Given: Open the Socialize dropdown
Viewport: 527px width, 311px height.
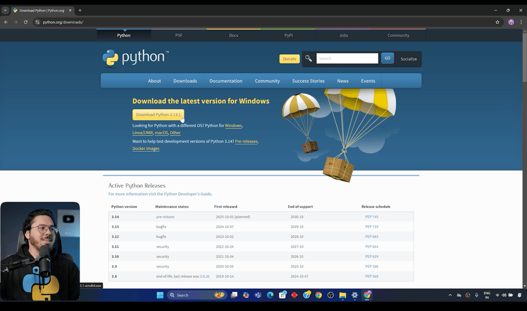Looking at the screenshot, I should pyautogui.click(x=408, y=59).
